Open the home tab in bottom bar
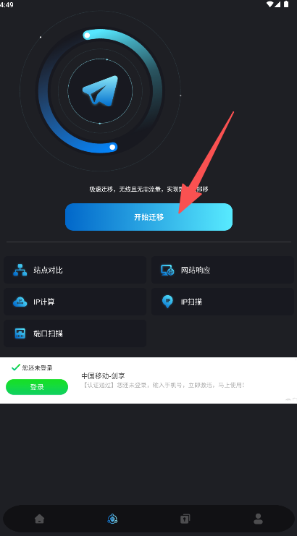 40,519
